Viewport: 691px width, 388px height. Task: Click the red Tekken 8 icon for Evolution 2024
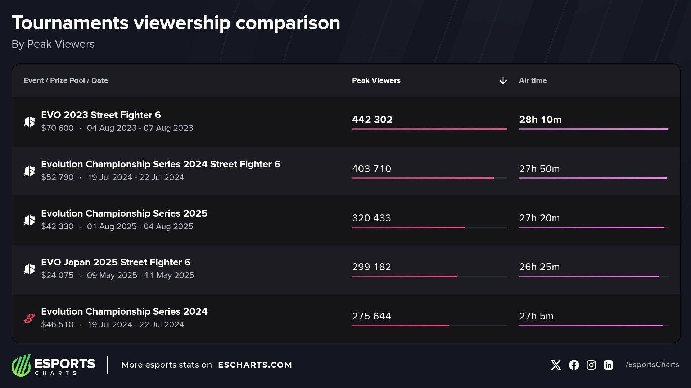coord(30,318)
